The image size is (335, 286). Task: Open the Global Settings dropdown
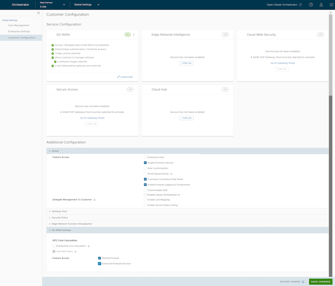(x=87, y=5)
